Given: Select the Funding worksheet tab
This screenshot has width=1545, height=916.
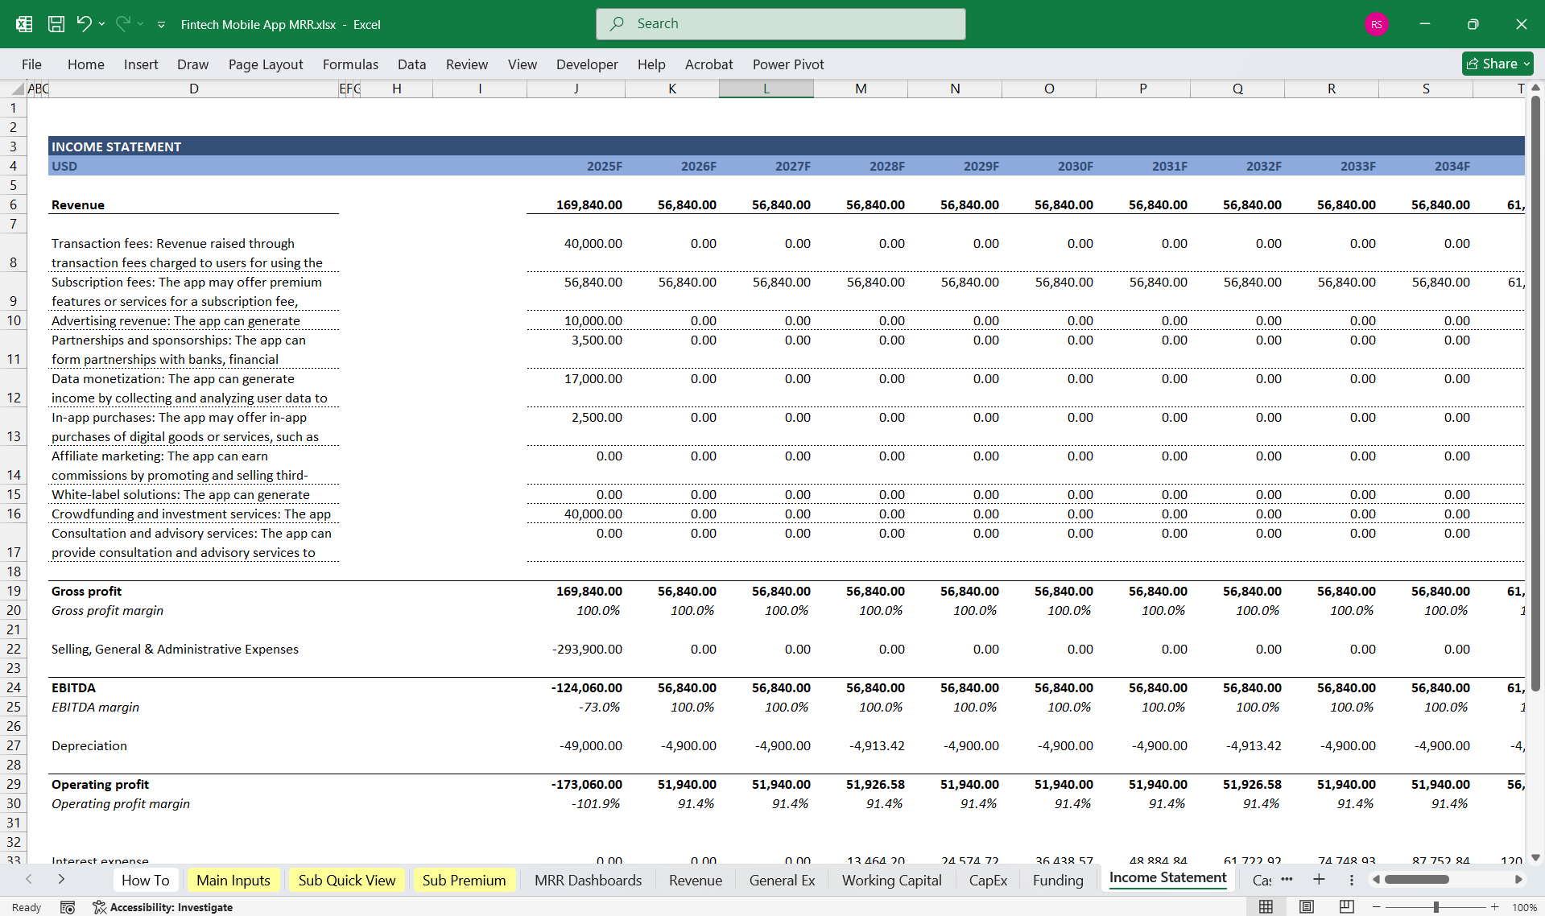Looking at the screenshot, I should tap(1057, 880).
